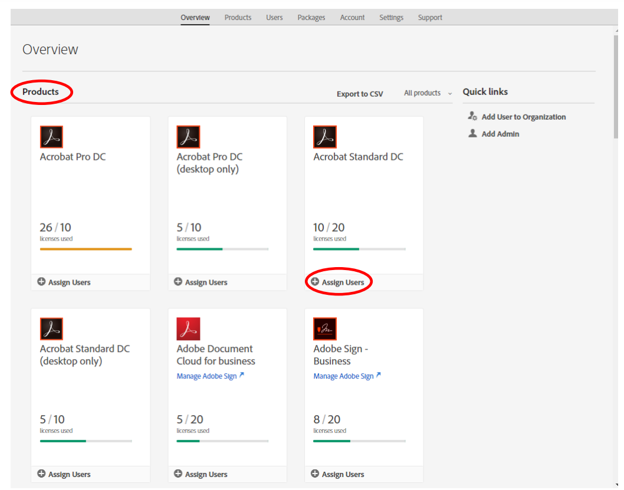Click Adobe Document Cloud license usage bar
The image size is (624, 490).
pyautogui.click(x=222, y=440)
